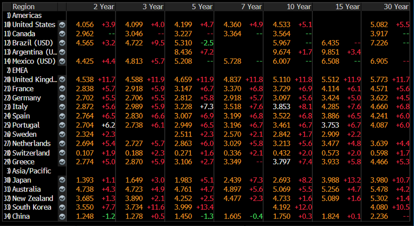Select the United States row label
The image size is (414, 226).
(34, 25)
